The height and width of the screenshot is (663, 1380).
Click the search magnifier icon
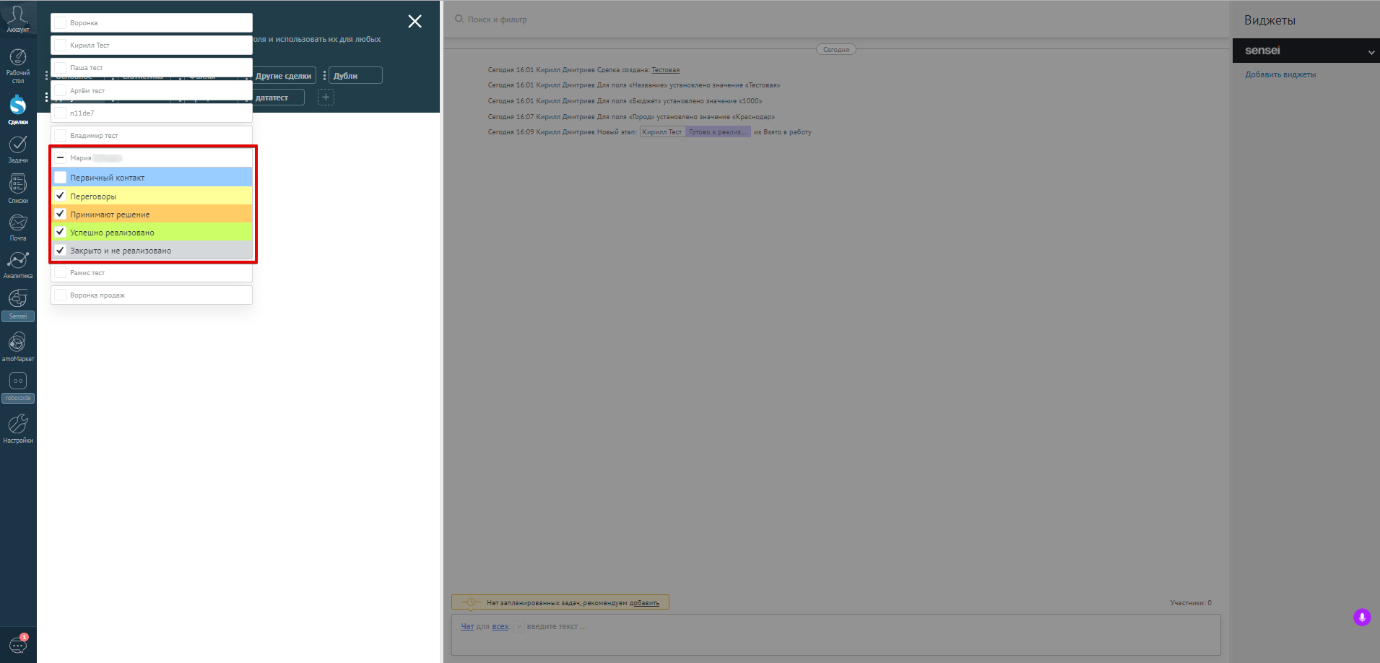pyautogui.click(x=459, y=19)
